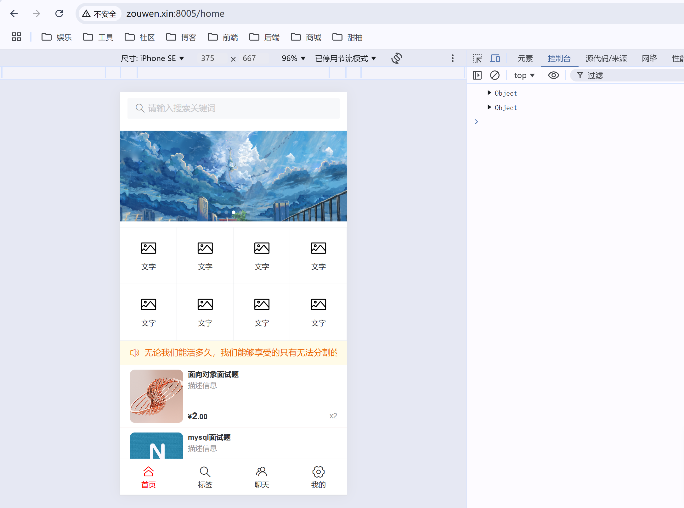Image resolution: width=684 pixels, height=508 pixels.
Task: Switch to the 元素 DevTools tab
Action: (525, 59)
